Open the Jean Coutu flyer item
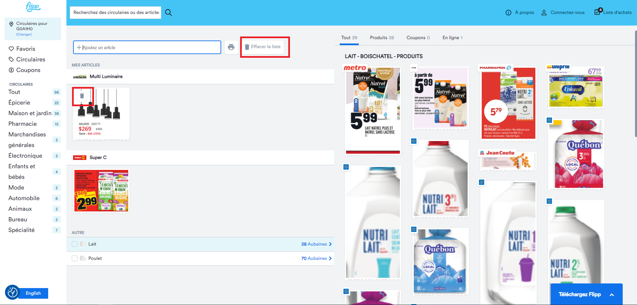This screenshot has width=637, height=305. [x=508, y=161]
